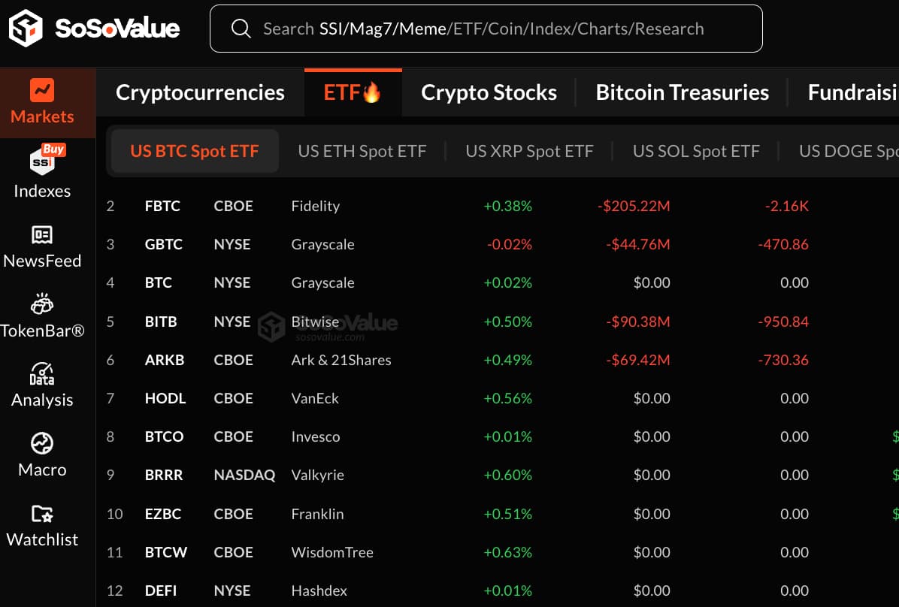Click the SoSoValue logo

94,28
